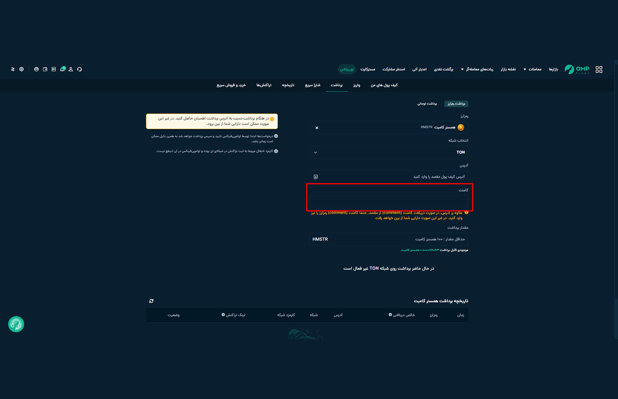Open the orders list icon in top bar

[x=53, y=69]
